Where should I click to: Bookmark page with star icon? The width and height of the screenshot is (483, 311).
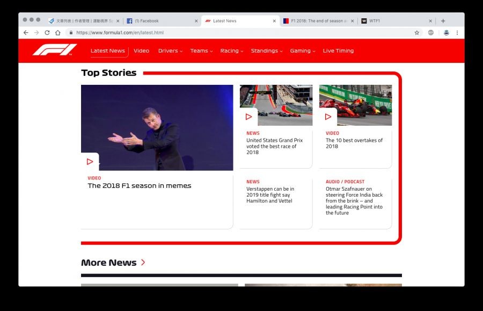click(416, 33)
